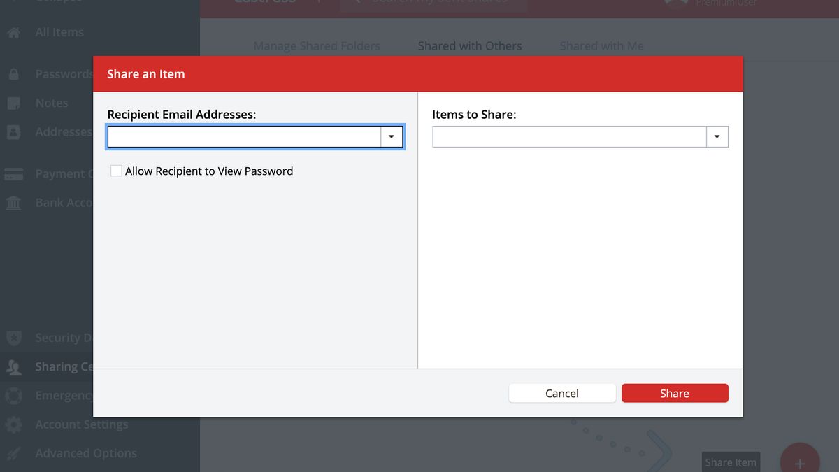Click the Account Settings gear icon
Viewport: 839px width, 472px height.
(x=14, y=424)
